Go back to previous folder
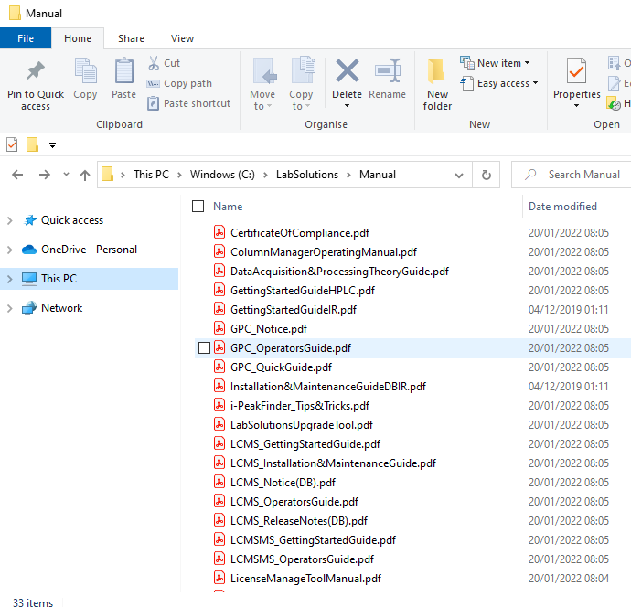Image resolution: width=631 pixels, height=607 pixels. 17,175
